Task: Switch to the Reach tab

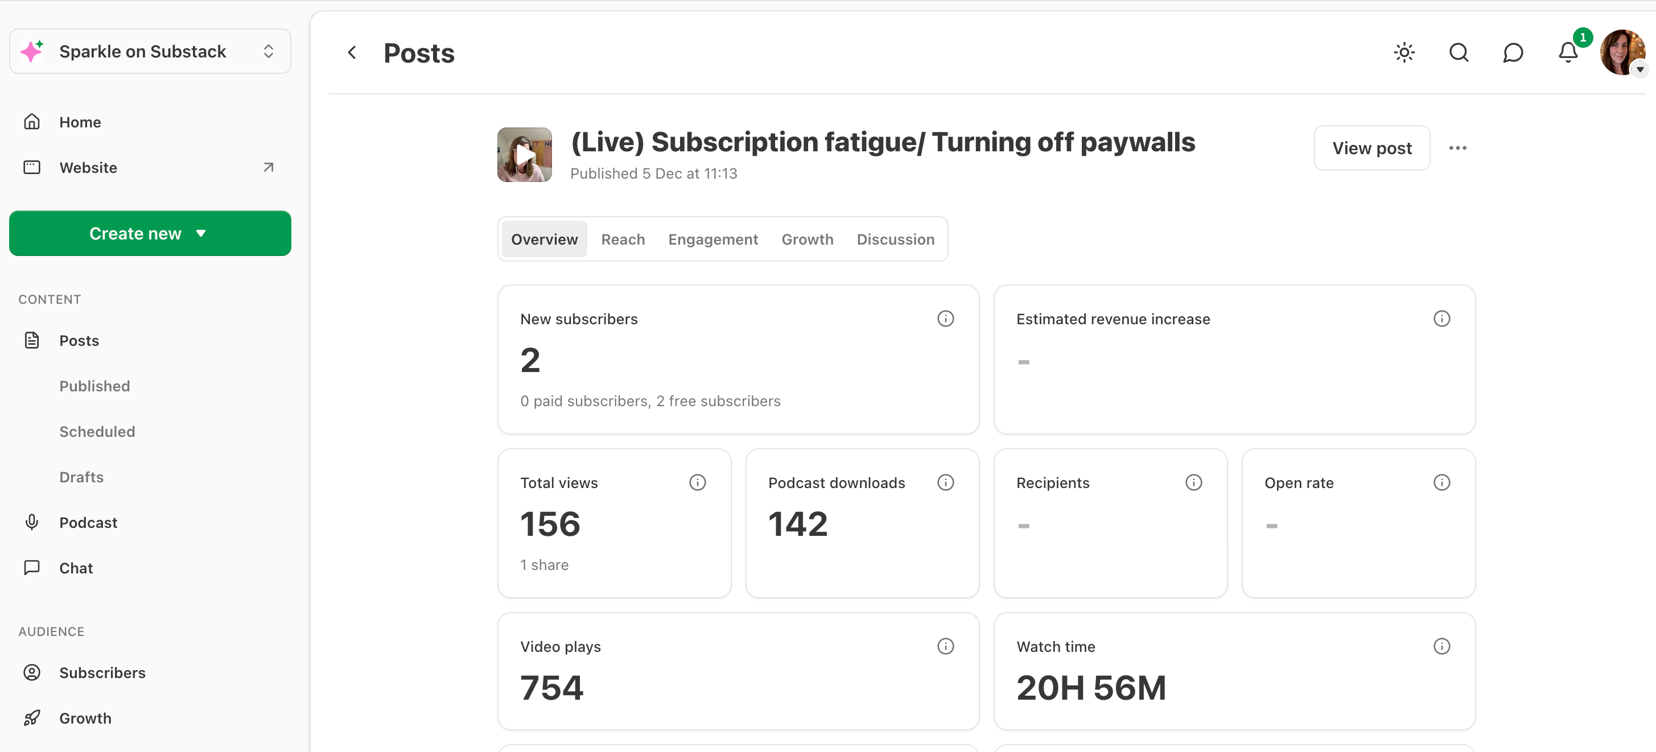Action: tap(623, 239)
